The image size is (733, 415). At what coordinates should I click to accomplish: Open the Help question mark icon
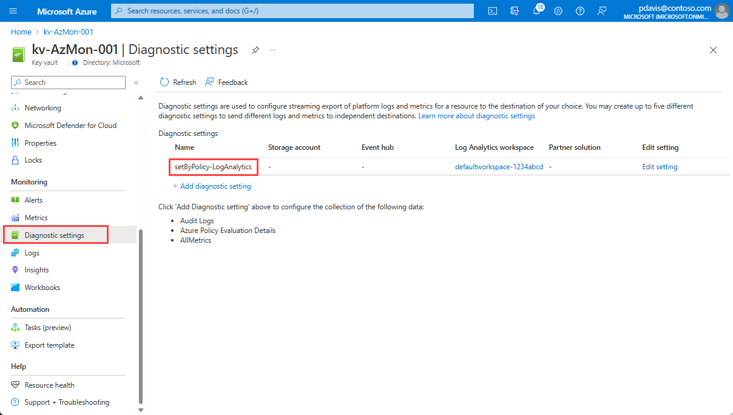click(x=580, y=11)
